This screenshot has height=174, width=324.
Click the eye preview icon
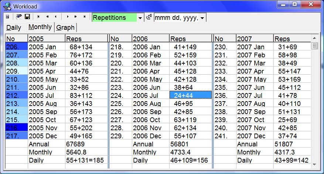coord(19,17)
